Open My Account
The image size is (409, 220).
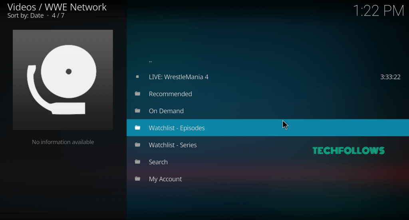(x=268, y=179)
